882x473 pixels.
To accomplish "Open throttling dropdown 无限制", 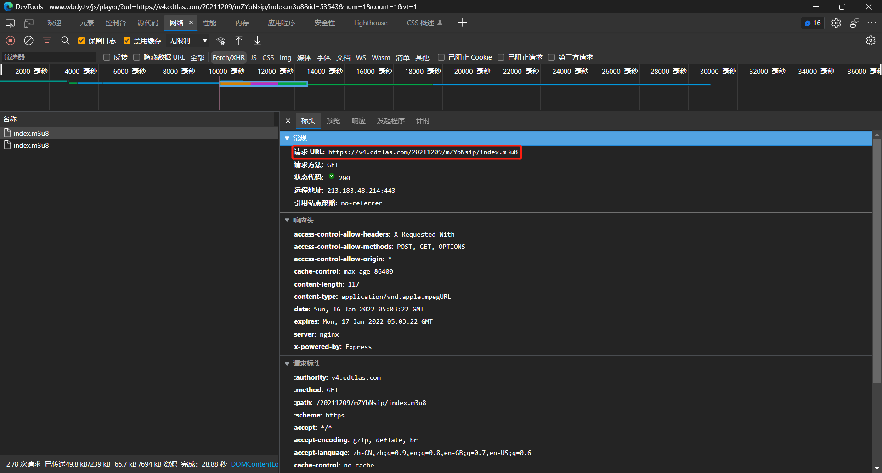I will click(x=188, y=40).
